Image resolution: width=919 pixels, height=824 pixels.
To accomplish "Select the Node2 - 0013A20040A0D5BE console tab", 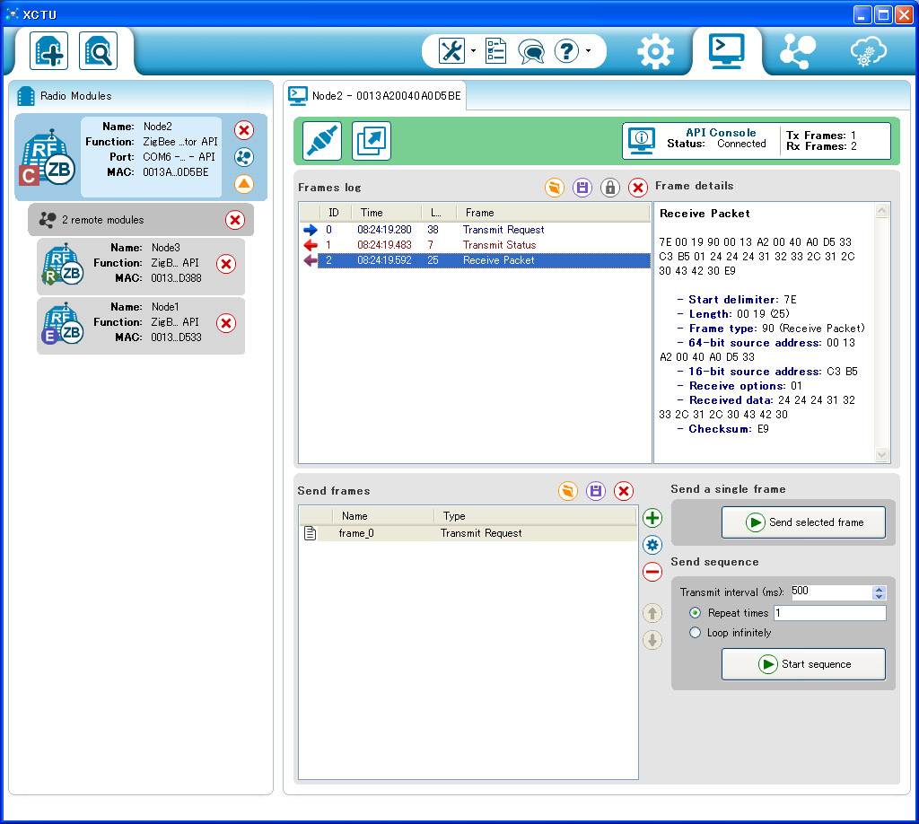I will click(376, 95).
